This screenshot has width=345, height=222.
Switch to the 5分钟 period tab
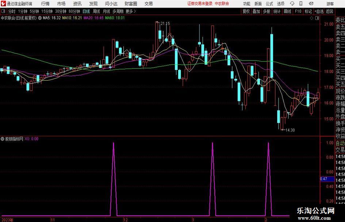tap(34, 11)
